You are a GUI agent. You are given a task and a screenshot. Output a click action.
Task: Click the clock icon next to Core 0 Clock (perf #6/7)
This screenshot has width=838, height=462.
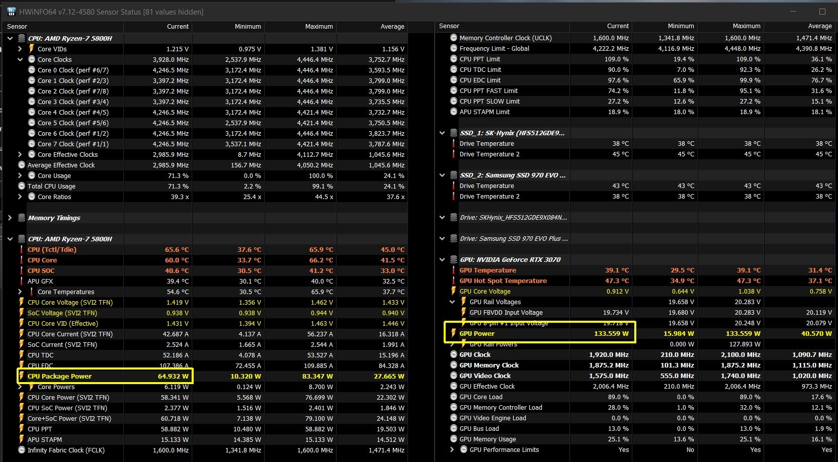[32, 70]
